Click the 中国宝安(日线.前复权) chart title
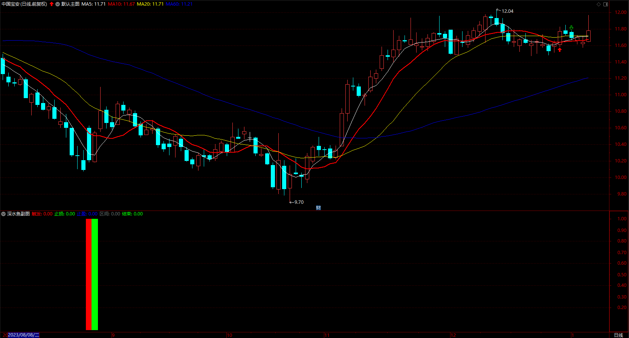Screen dimensions: 629x338 click(x=24, y=4)
